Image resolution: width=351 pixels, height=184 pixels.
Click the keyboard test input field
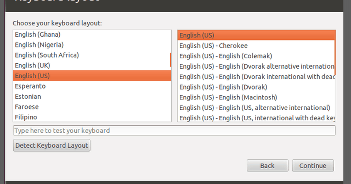tap(174, 131)
